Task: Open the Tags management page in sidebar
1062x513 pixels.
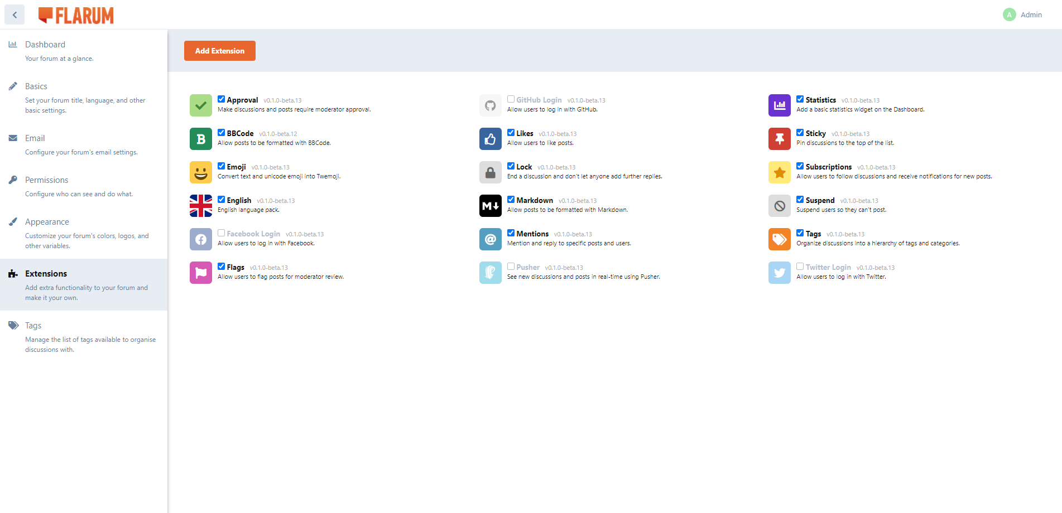Action: (x=84, y=337)
